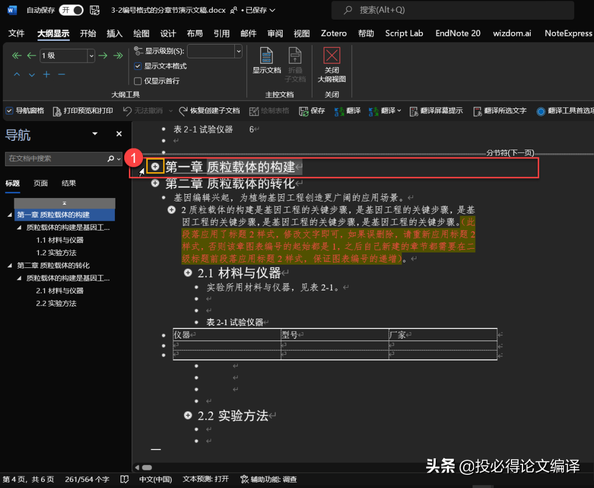Uncheck the Show Text Formatting checkbox
Screen dimensions: 594x488
pyautogui.click(x=138, y=66)
